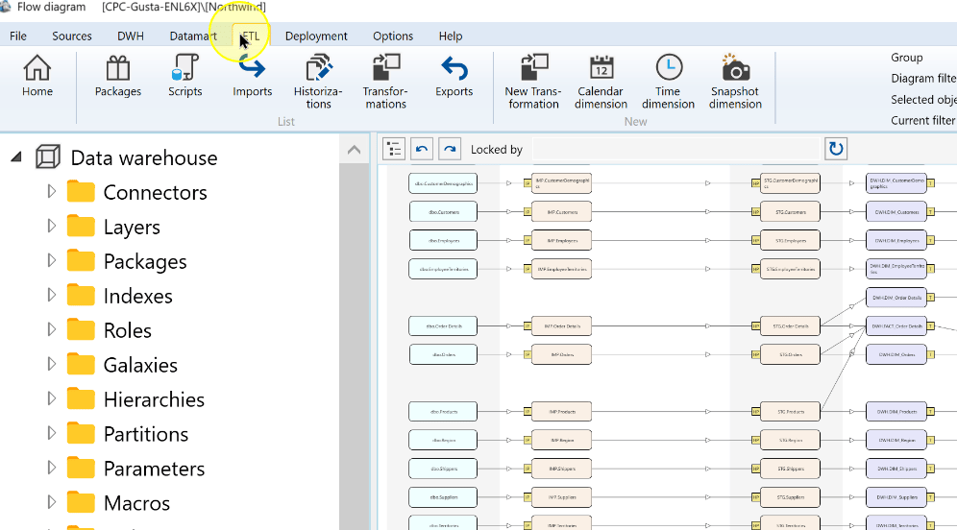
Task: Expand the Galaxies folder
Action: pyautogui.click(x=52, y=364)
